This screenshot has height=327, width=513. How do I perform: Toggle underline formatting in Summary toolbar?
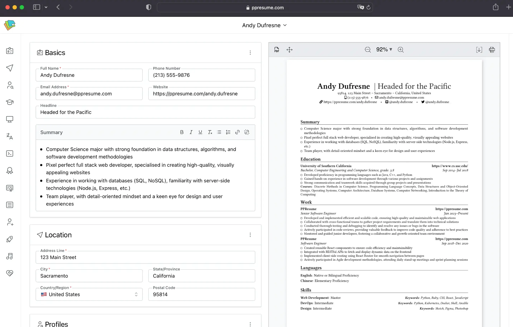point(200,132)
